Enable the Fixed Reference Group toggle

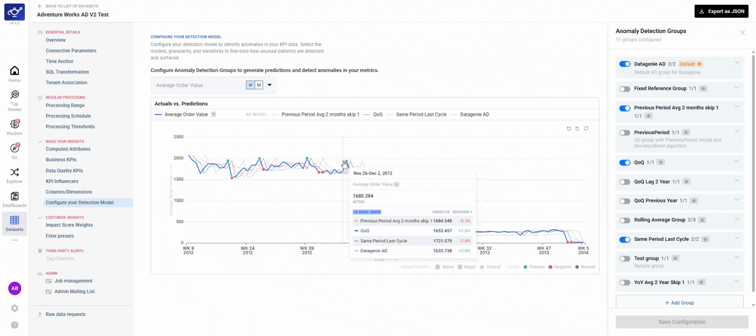coord(624,89)
